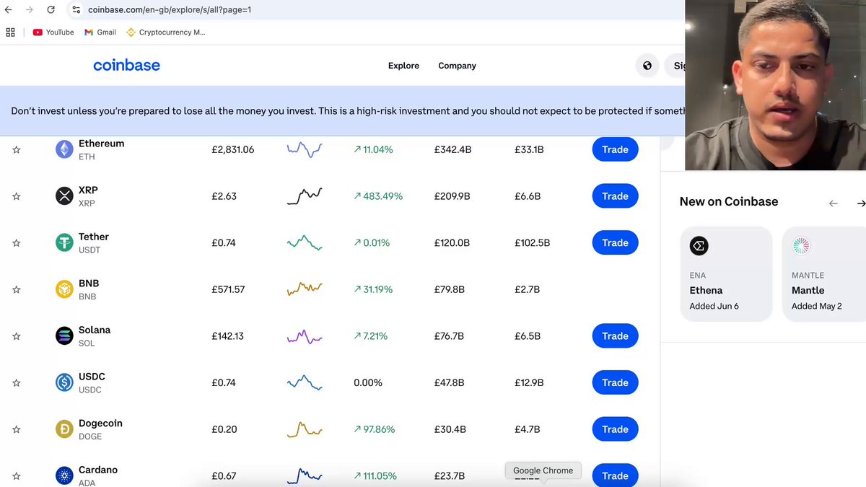866x487 pixels.
Task: Click the Dogecoin coin icon
Action: (65, 429)
